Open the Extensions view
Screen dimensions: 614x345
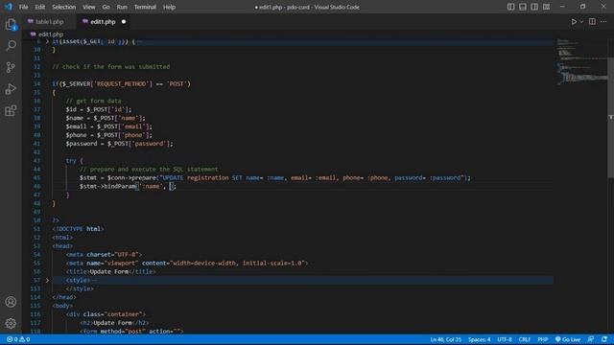(11, 111)
